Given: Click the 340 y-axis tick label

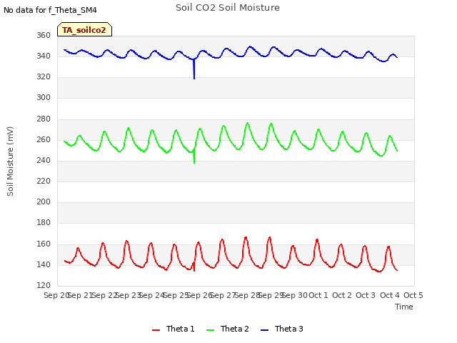Looking at the screenshot, I should 44,56.
